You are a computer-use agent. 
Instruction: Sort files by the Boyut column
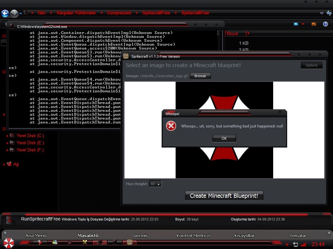233,33
